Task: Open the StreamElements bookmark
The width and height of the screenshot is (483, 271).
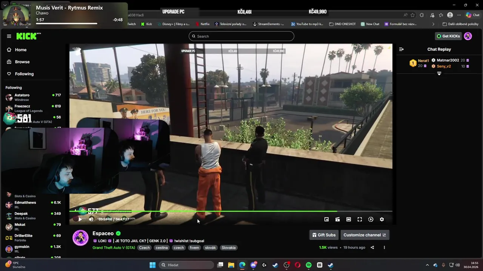Action: (x=268, y=24)
